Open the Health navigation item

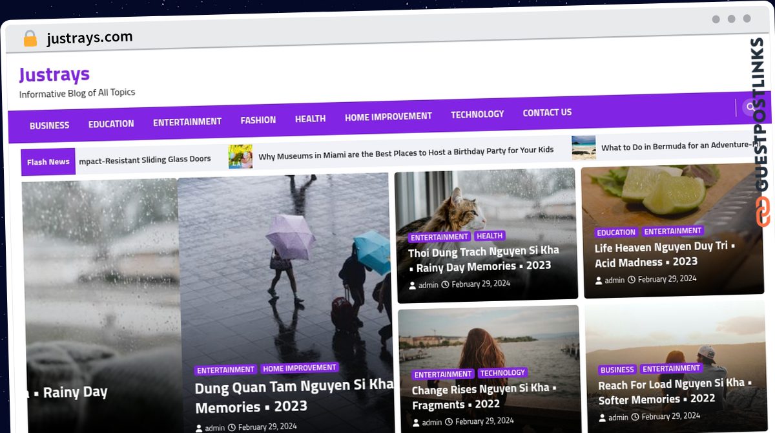[311, 118]
